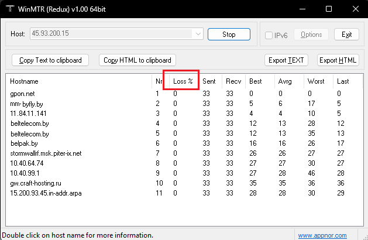Image resolution: width=368 pixels, height=240 pixels.
Task: Click hop number 10 cell
Action: point(159,183)
